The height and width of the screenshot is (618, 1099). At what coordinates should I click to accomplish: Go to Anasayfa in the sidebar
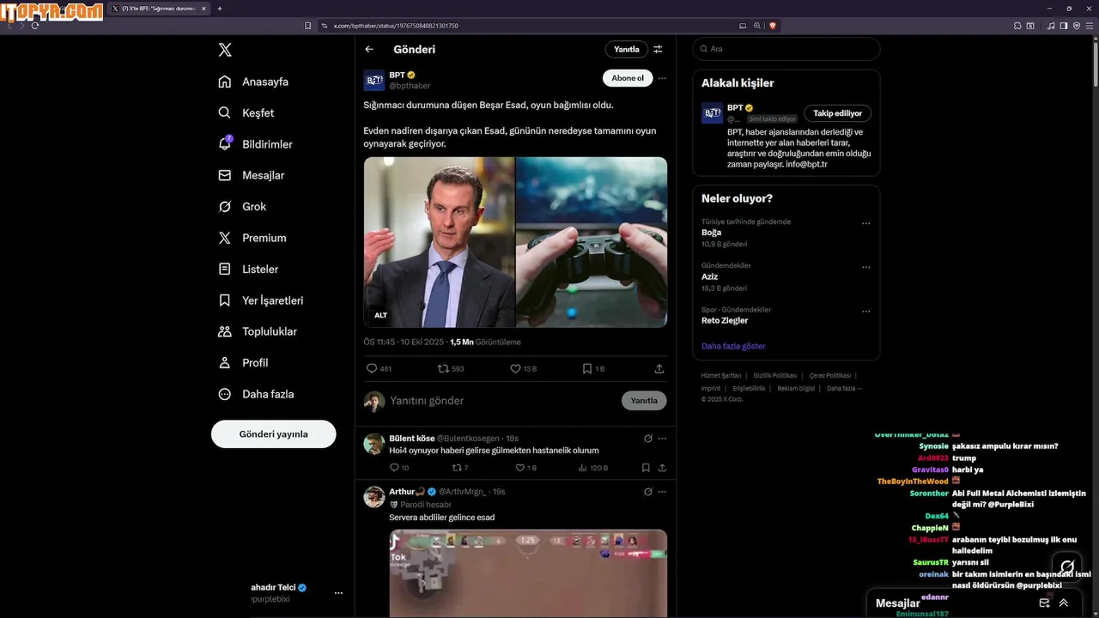pyautogui.click(x=253, y=82)
